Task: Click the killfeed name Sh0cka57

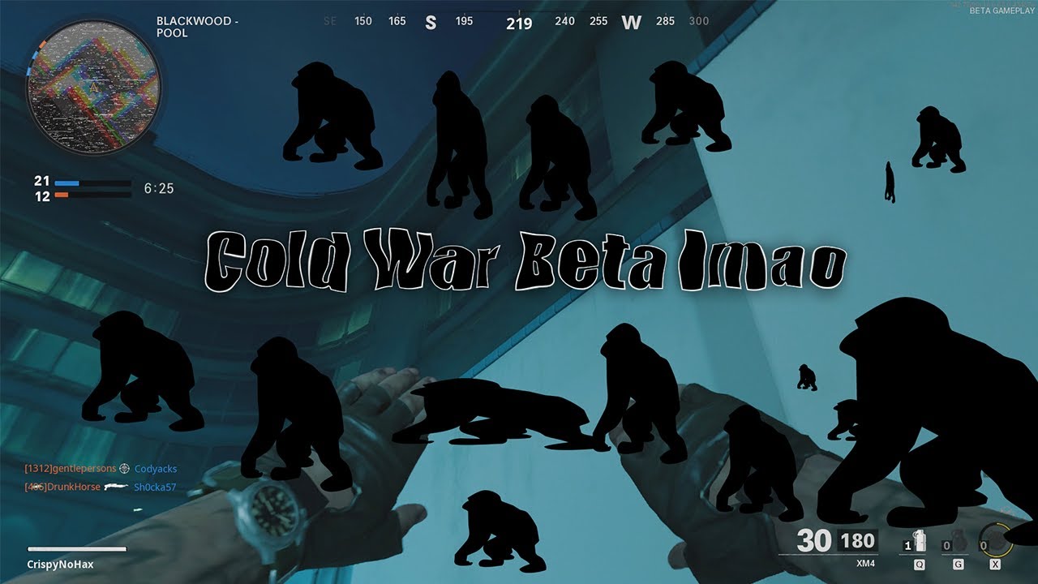Action: 155,487
